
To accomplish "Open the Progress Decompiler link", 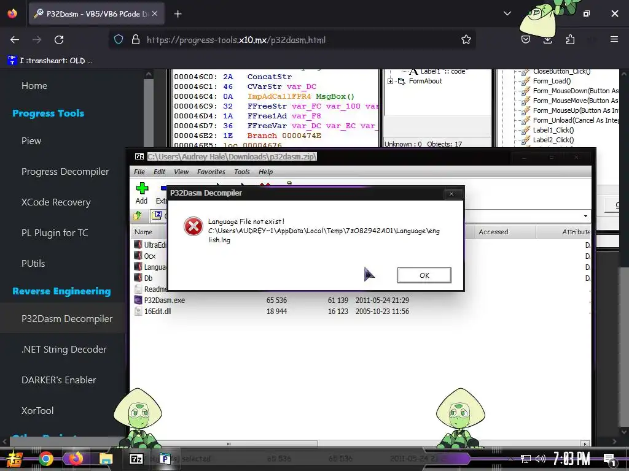I will (65, 172).
